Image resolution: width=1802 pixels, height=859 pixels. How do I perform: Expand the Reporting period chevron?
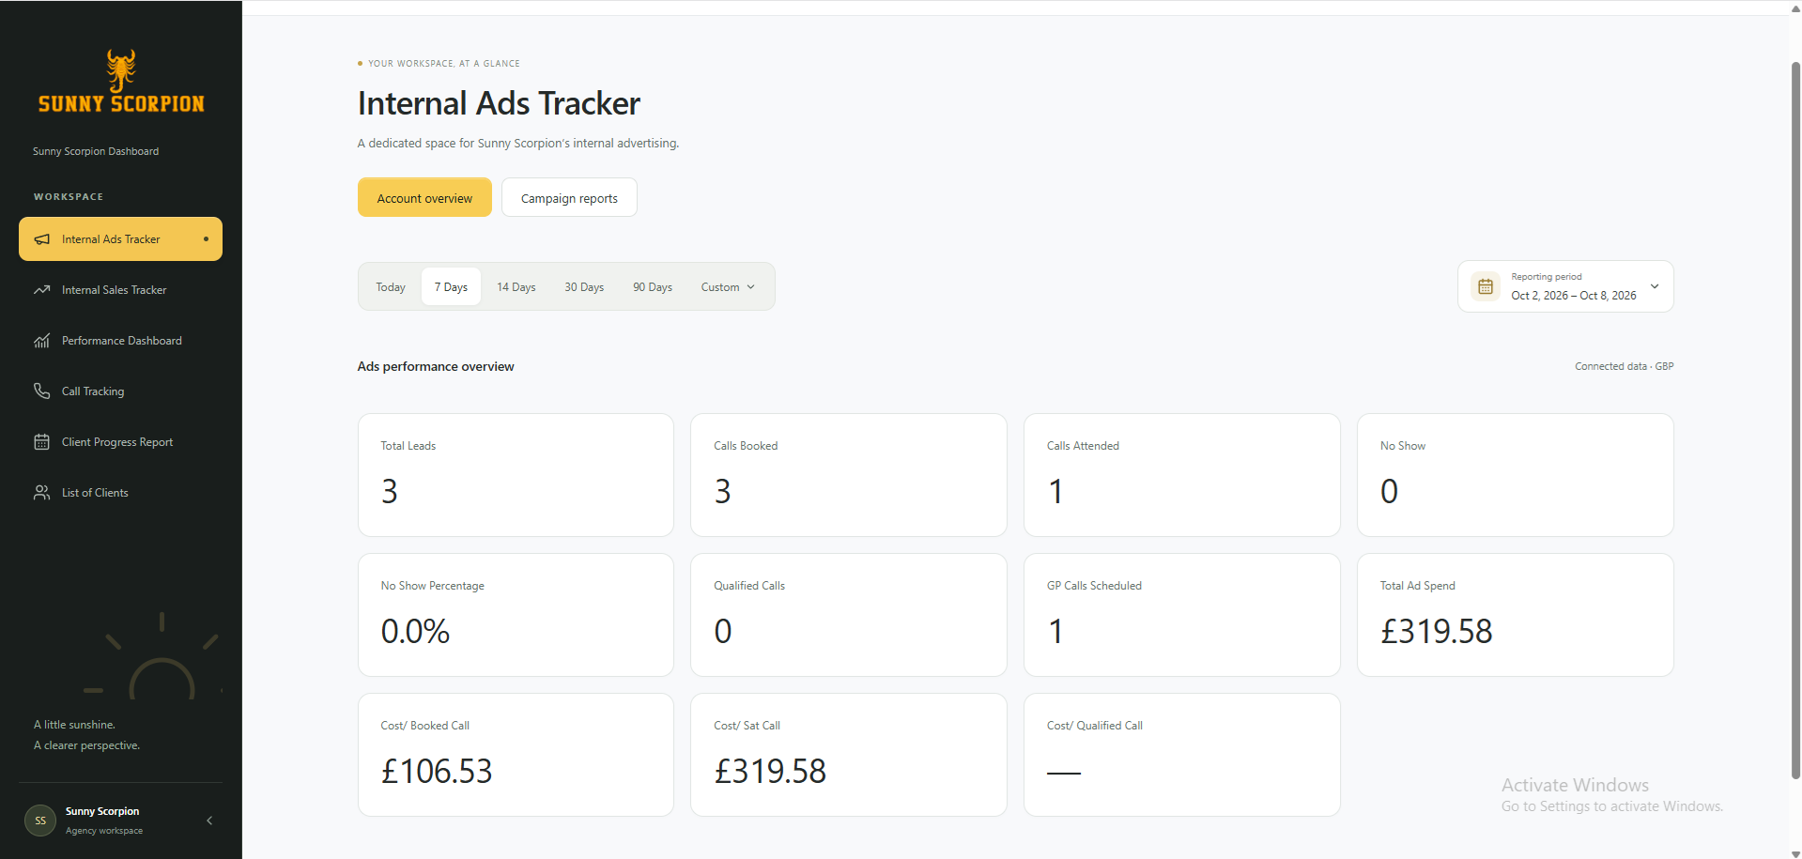(1655, 286)
